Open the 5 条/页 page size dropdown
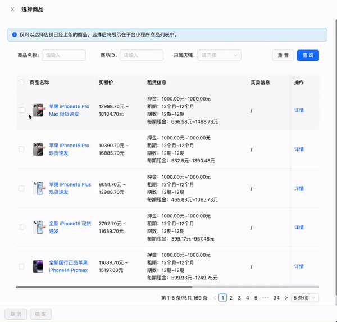 [305, 298]
